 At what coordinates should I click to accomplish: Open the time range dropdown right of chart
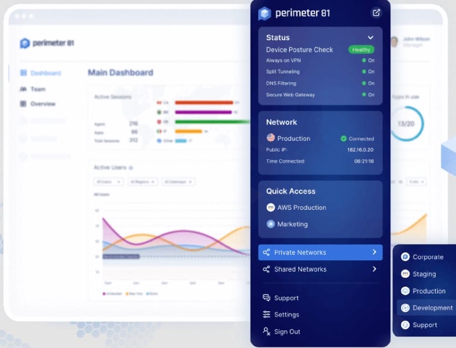417,182
